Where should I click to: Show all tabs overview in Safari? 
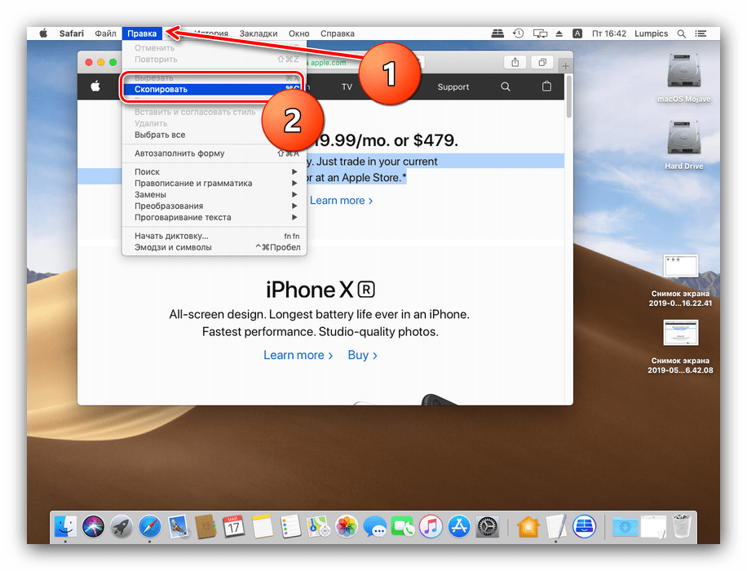pyautogui.click(x=541, y=63)
